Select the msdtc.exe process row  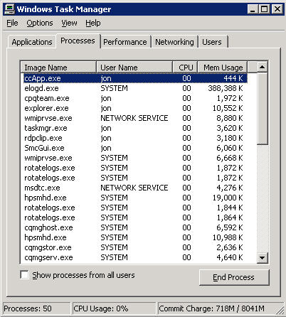coord(135,188)
